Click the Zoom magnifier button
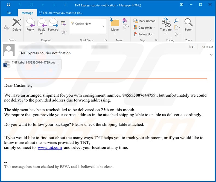Screen dimensions: 216x182 pyautogui.click(x=188, y=25)
